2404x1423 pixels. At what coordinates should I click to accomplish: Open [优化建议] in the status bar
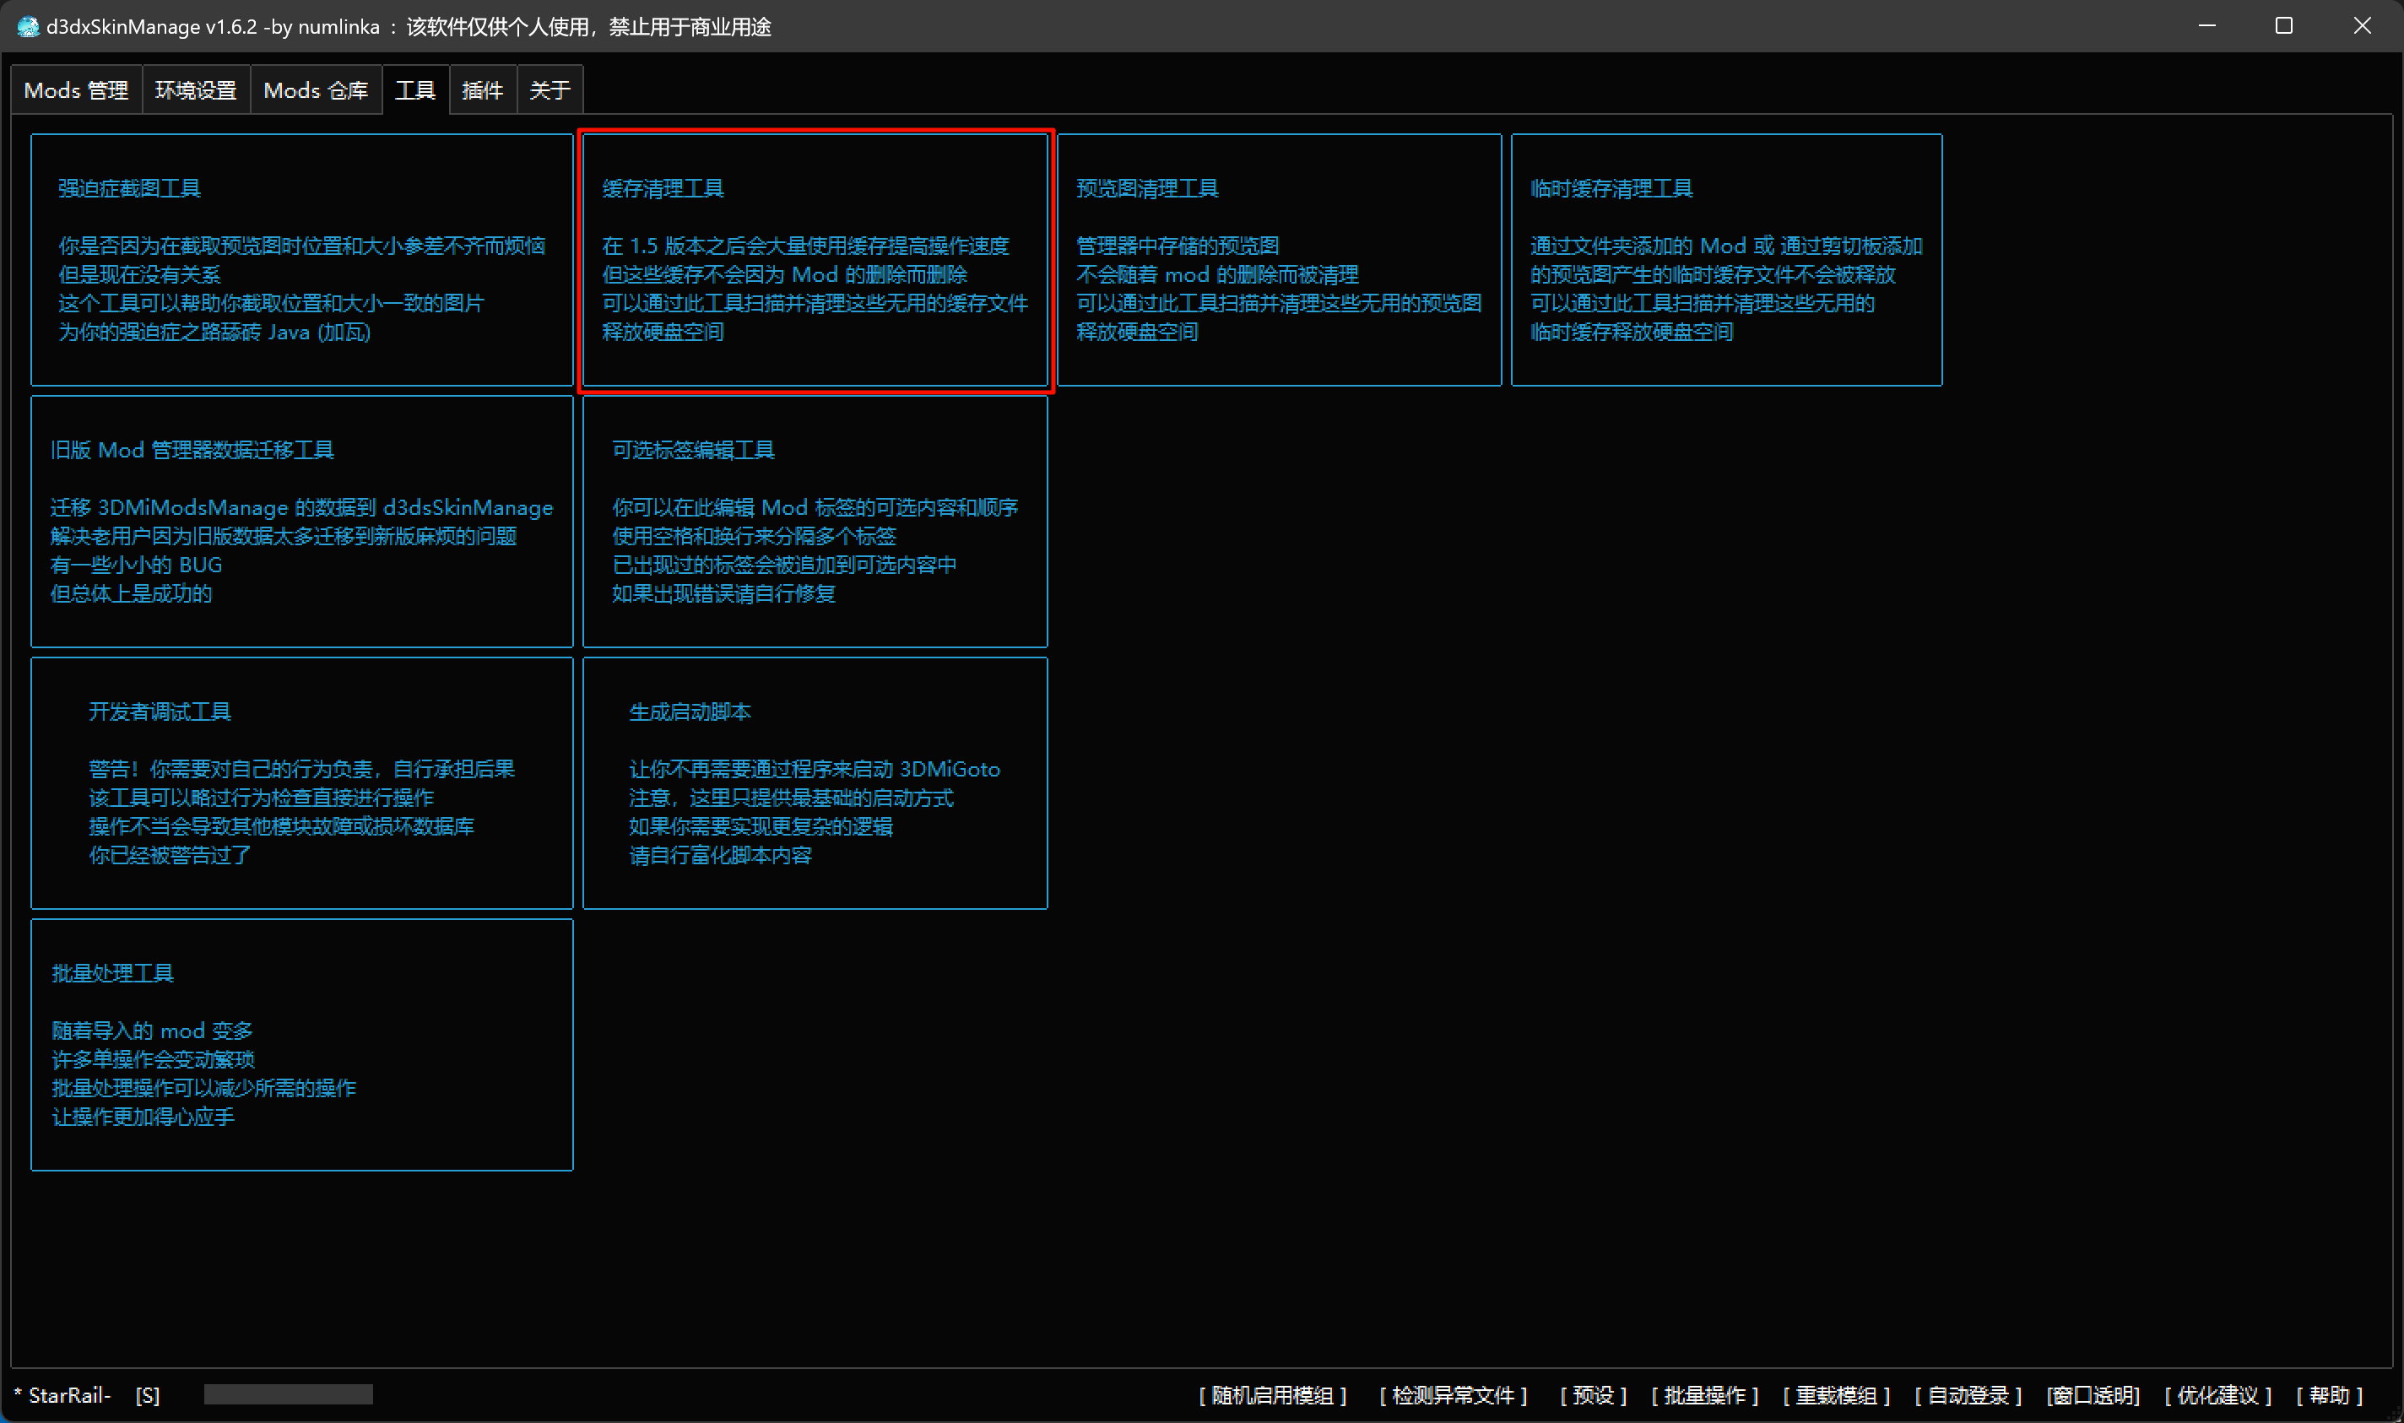coord(2218,1395)
